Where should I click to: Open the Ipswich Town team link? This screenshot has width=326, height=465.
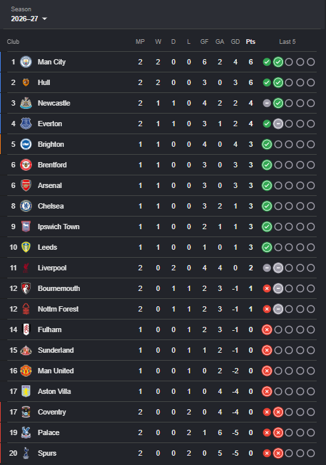[59, 227]
